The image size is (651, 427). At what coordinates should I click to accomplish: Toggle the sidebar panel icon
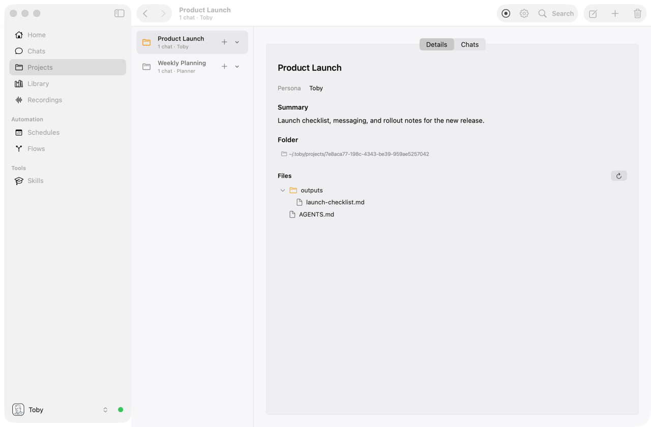[x=120, y=14]
